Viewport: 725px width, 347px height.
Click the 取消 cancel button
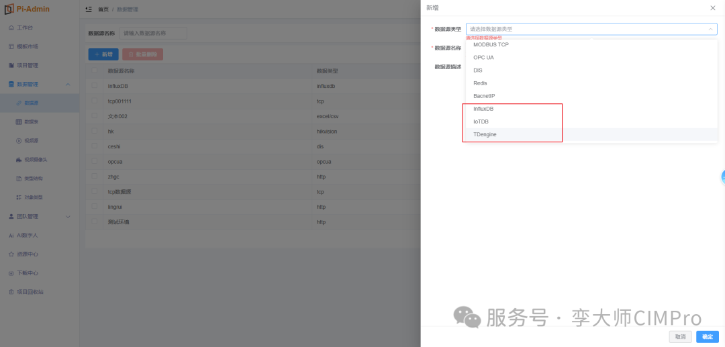(680, 336)
